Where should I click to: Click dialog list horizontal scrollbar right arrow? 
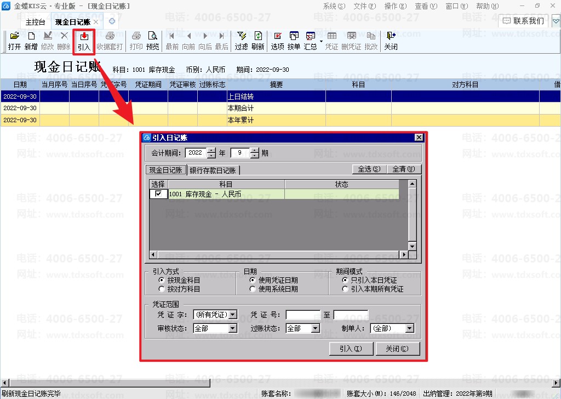click(404, 254)
